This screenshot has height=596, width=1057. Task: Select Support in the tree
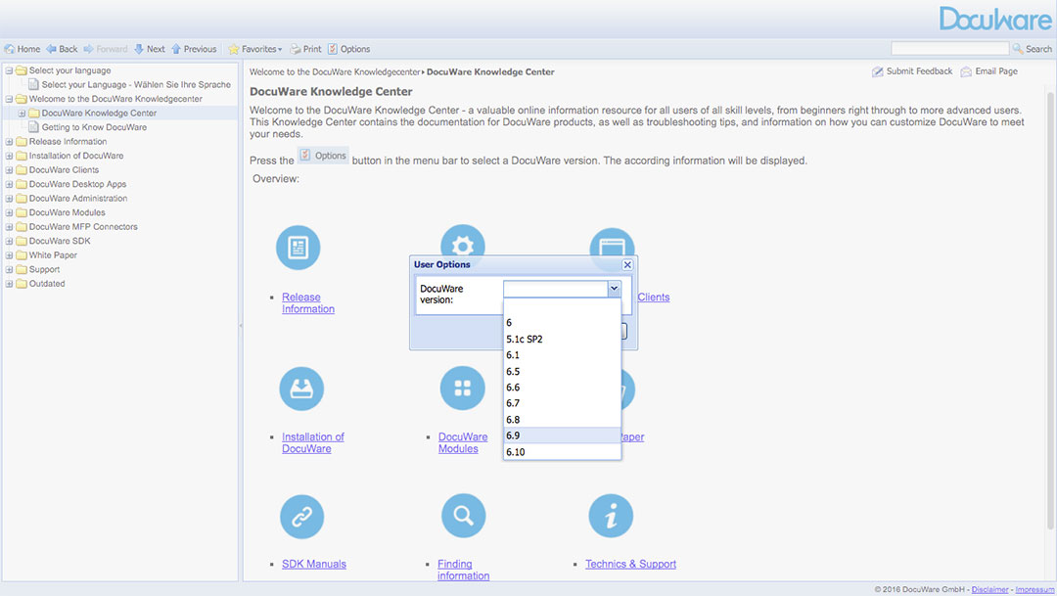click(44, 269)
